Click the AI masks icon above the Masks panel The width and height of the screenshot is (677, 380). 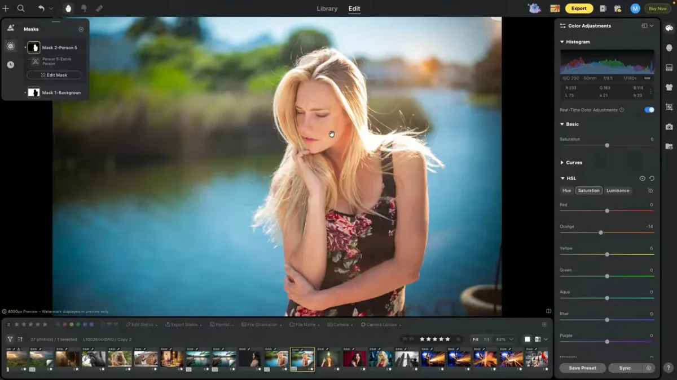pos(11,28)
